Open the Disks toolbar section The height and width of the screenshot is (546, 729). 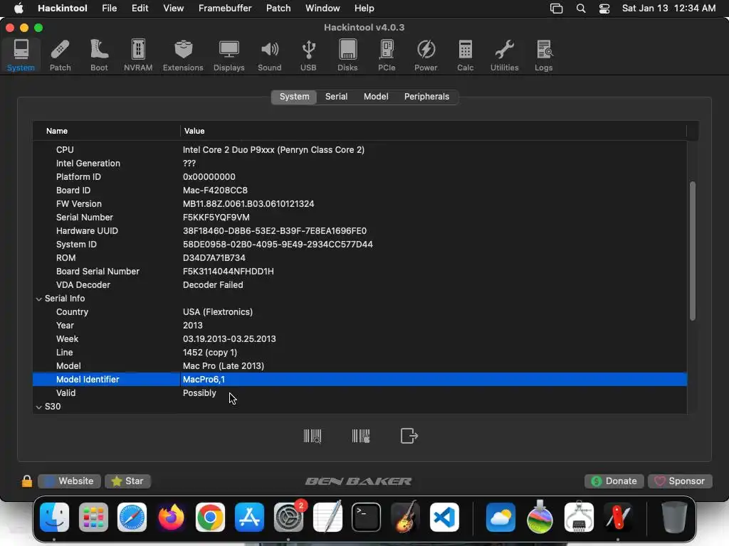tap(347, 55)
